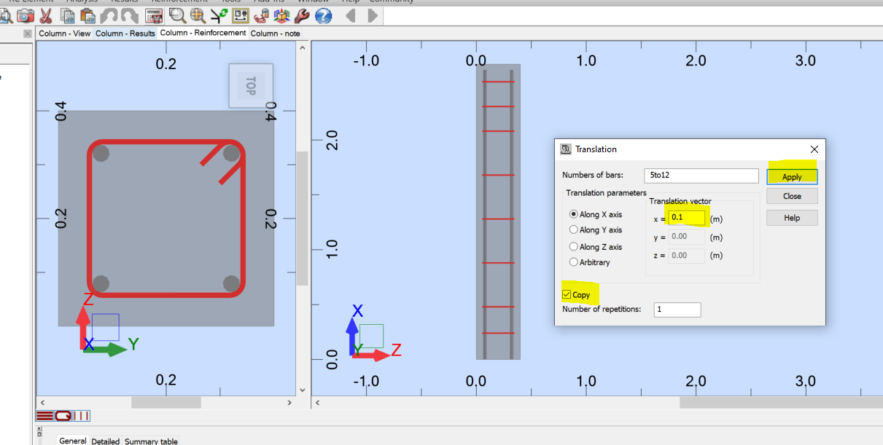Select the stirrup display icon at bottom left
The width and height of the screenshot is (883, 445).
[63, 416]
